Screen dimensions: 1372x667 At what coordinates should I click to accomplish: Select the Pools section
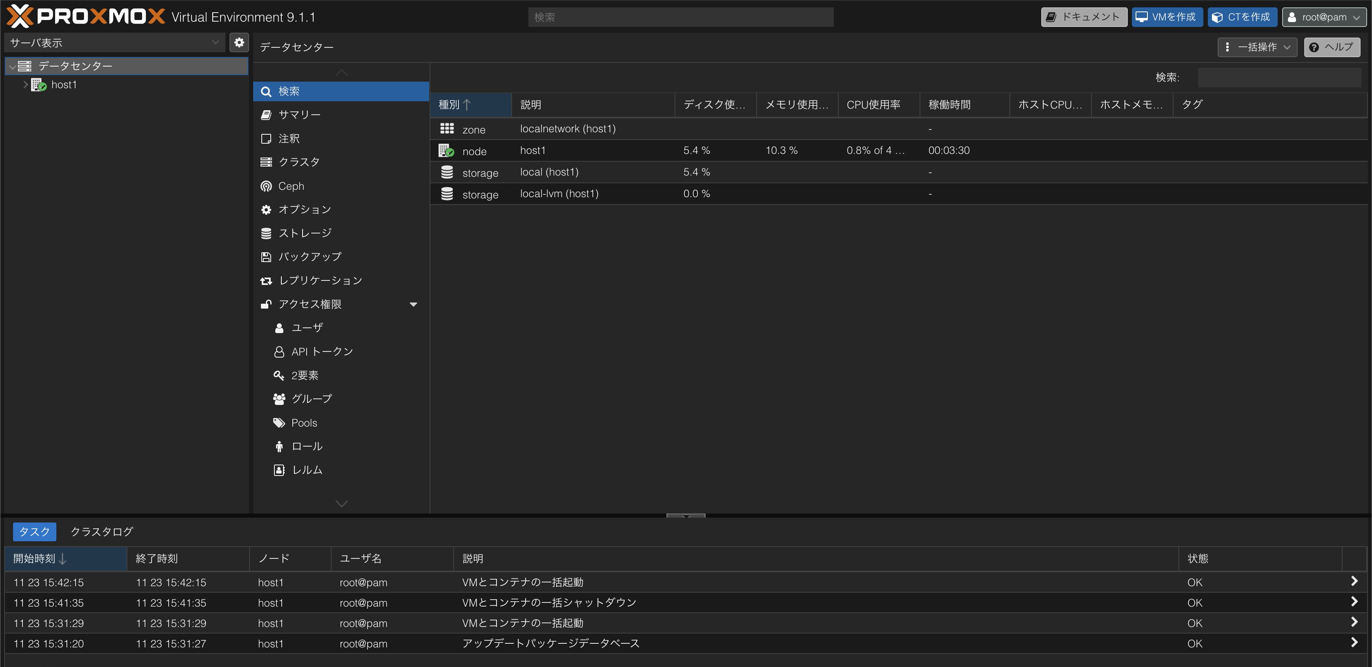(303, 422)
